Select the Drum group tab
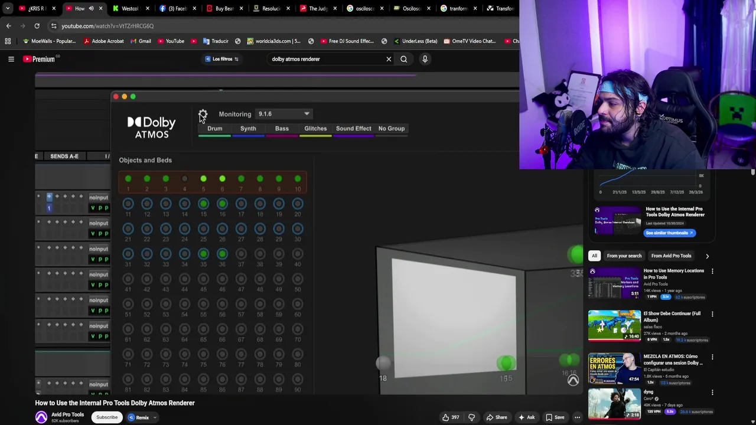 214,129
